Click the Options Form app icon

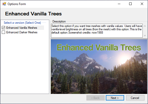(4, 4)
